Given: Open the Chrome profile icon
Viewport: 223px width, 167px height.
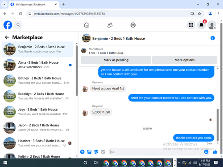Looking at the screenshot, I should coord(210,14).
